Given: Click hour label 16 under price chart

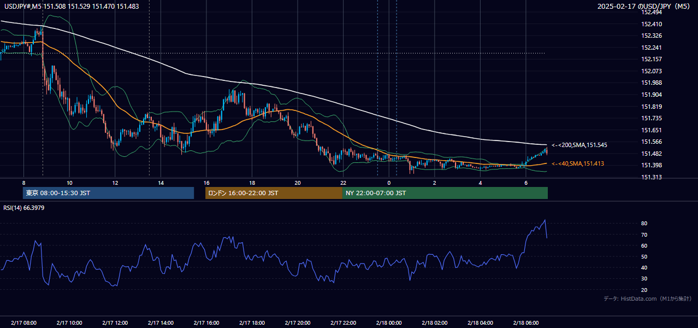Looking at the screenshot, I should pos(206,183).
